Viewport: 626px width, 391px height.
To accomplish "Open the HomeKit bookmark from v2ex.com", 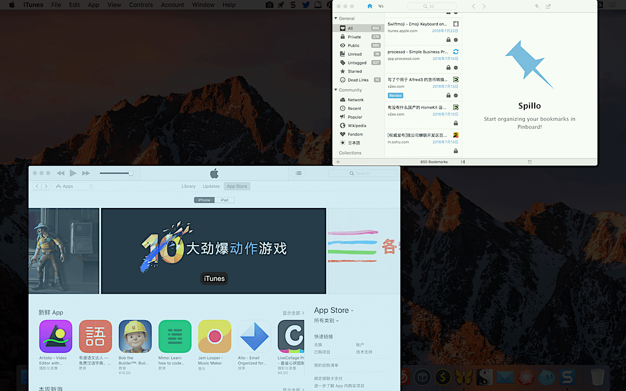I will [423, 115].
